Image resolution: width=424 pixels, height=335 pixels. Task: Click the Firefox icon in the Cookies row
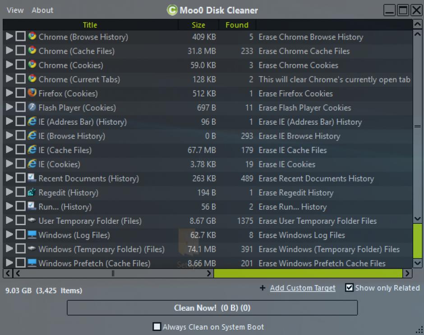[32, 93]
